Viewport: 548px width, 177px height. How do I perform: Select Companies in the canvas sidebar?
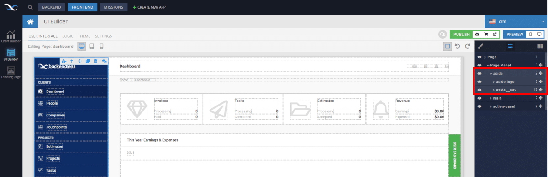(55, 115)
